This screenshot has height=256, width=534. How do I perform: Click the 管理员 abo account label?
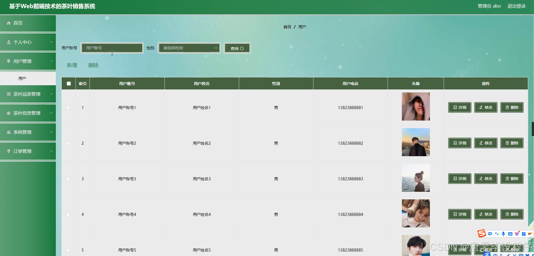489,6
